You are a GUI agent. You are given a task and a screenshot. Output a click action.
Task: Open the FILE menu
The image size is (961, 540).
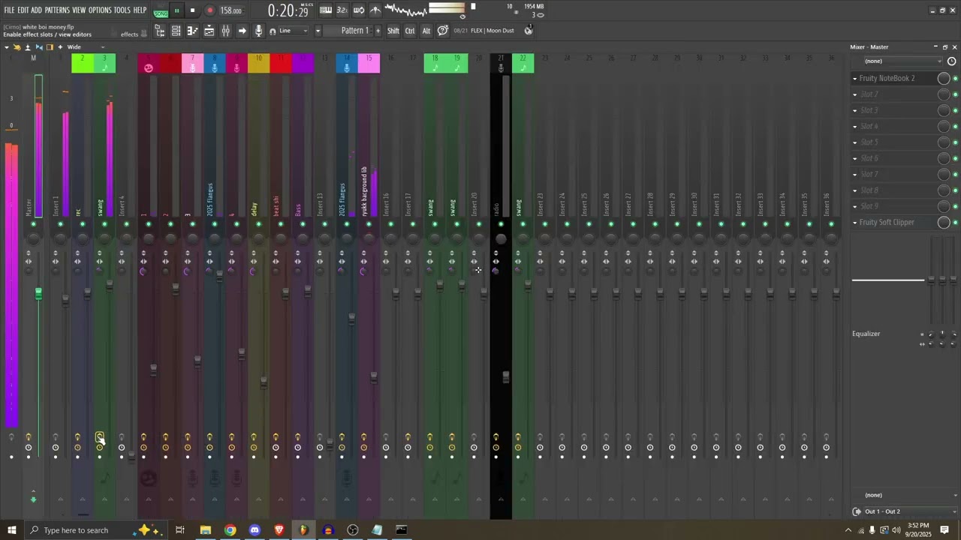[9, 10]
